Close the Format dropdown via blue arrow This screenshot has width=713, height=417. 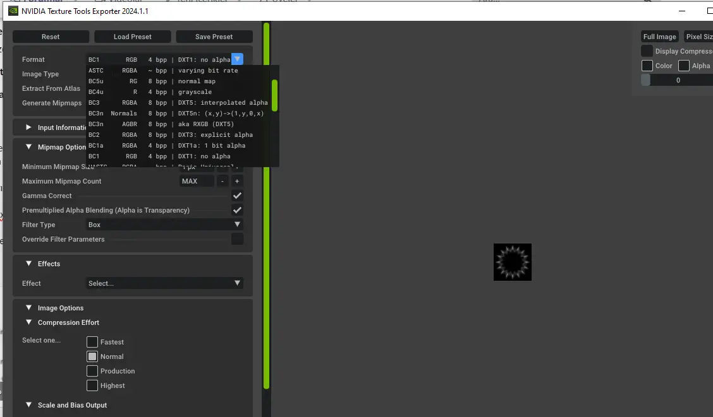(238, 59)
